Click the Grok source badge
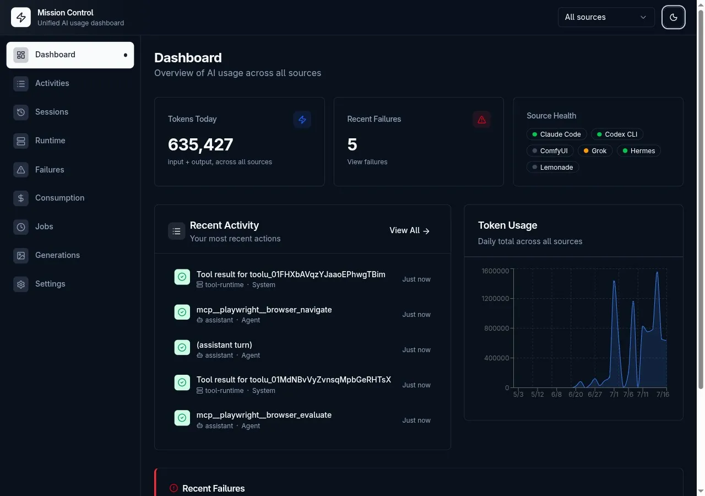705x496 pixels. (595, 151)
